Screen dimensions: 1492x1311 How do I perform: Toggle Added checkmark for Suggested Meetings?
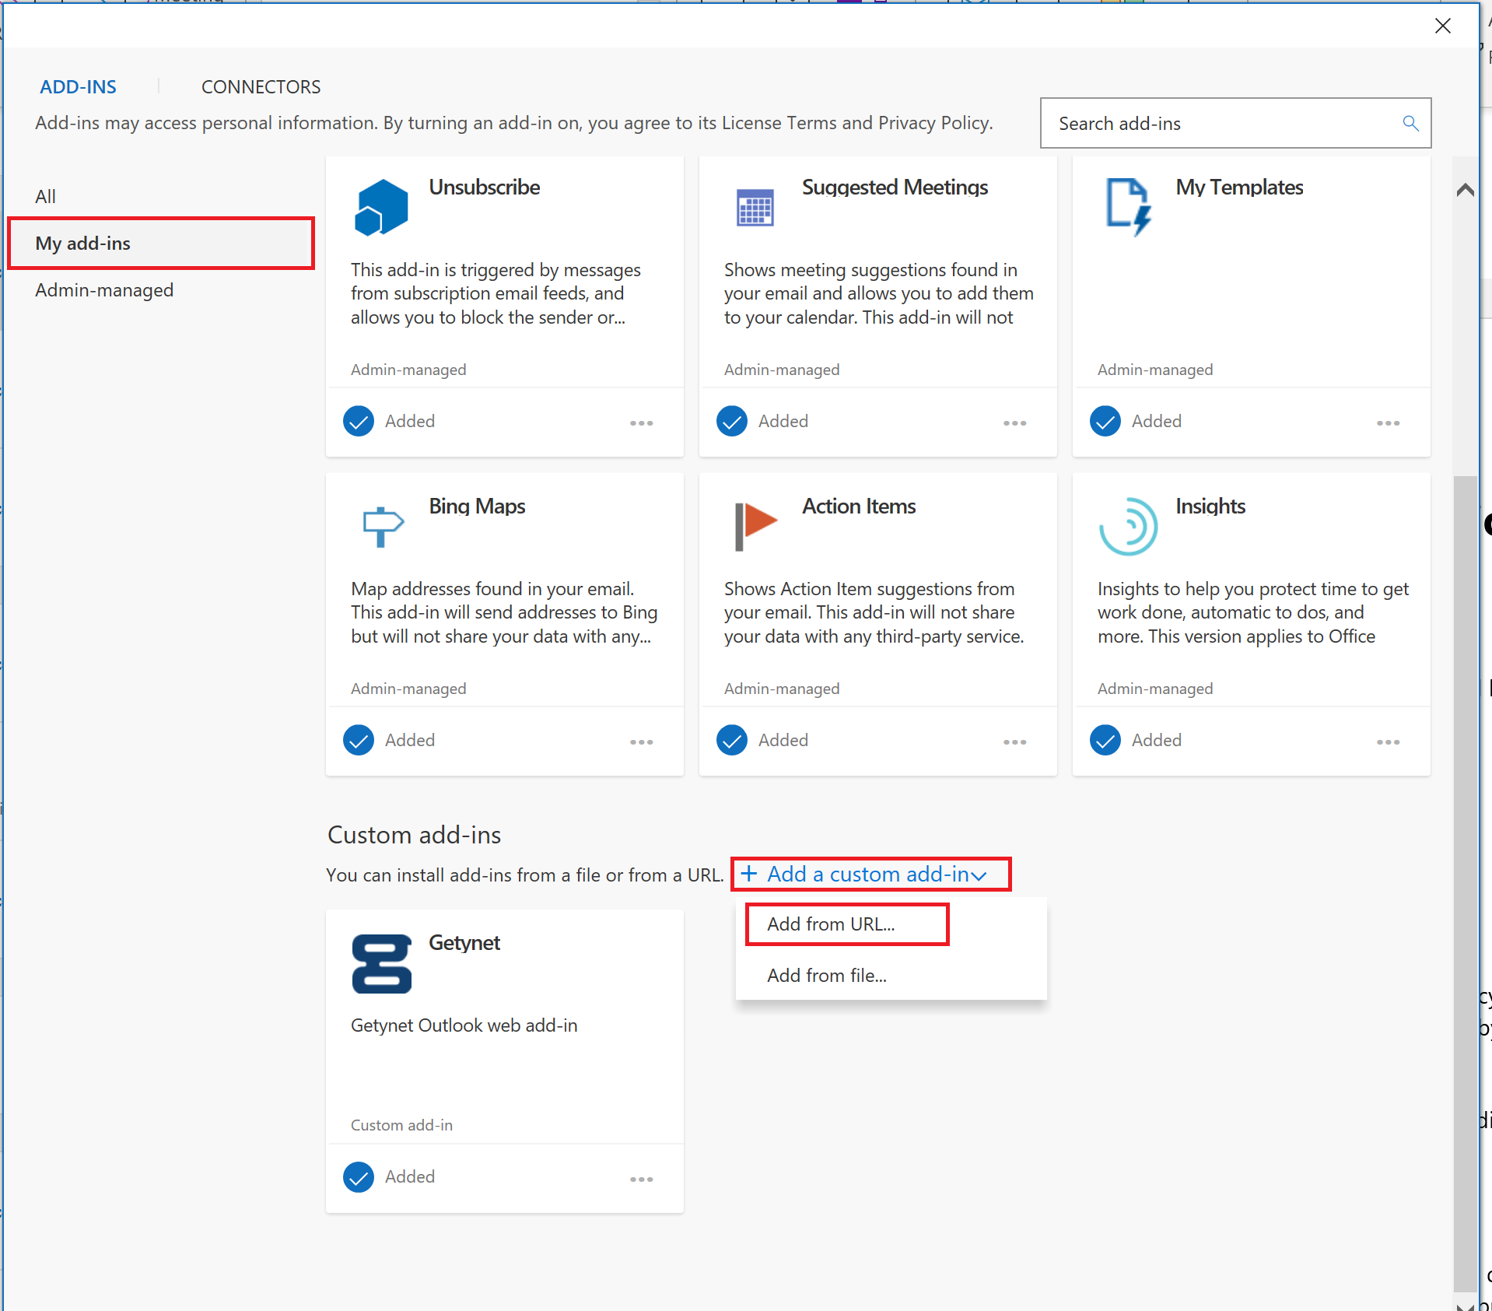(x=732, y=421)
